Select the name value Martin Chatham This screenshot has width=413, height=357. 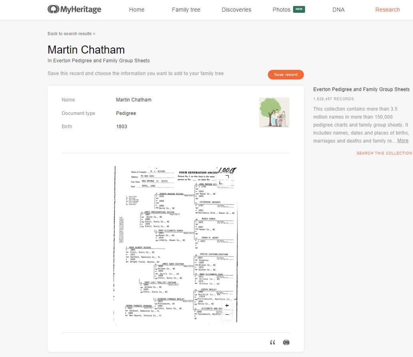coord(134,100)
